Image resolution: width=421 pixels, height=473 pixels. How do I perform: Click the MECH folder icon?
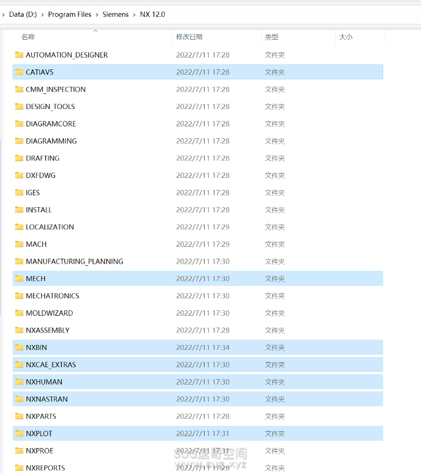click(20, 278)
